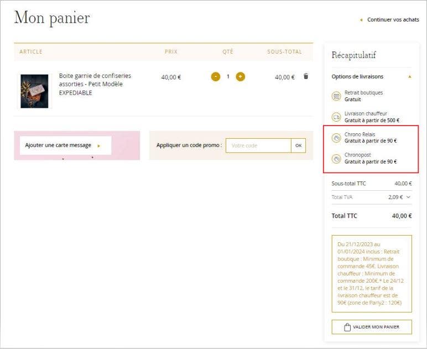Click the arrow before Continuer vos achats
The height and width of the screenshot is (349, 427).
(x=361, y=20)
